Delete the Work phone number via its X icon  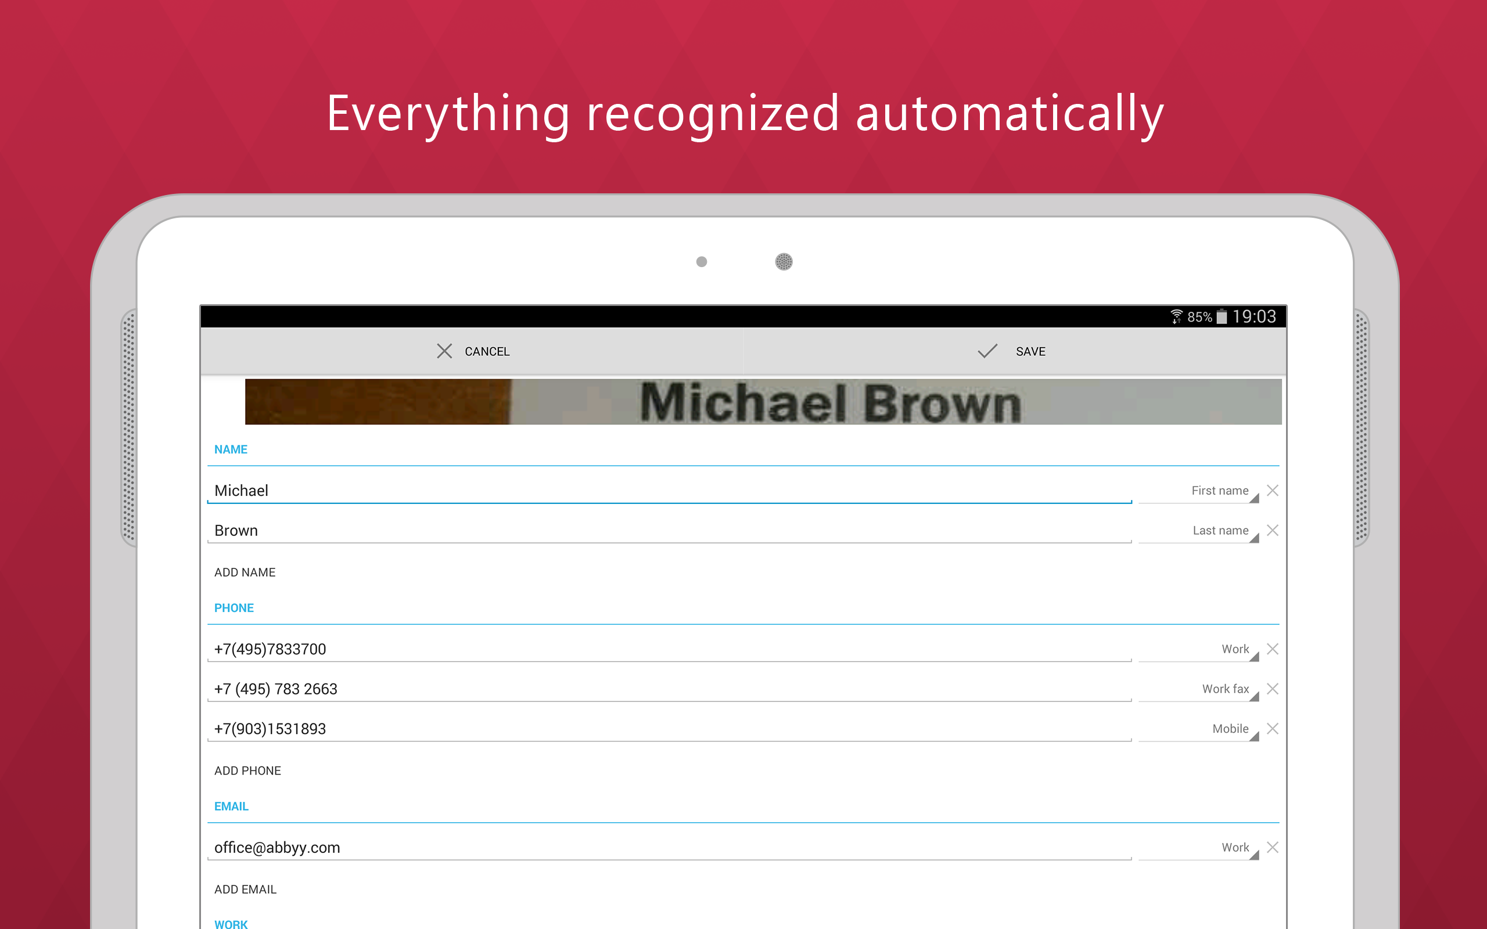pyautogui.click(x=1273, y=648)
